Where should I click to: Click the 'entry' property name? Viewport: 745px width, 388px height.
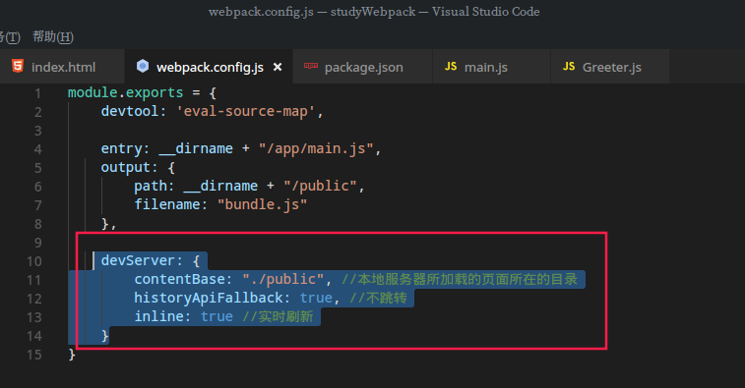[x=121, y=149]
